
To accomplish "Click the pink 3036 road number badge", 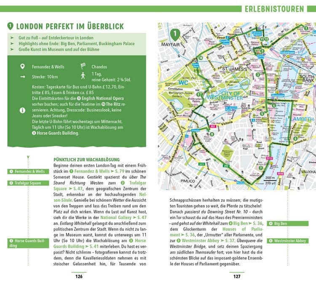I will click(280, 174).
